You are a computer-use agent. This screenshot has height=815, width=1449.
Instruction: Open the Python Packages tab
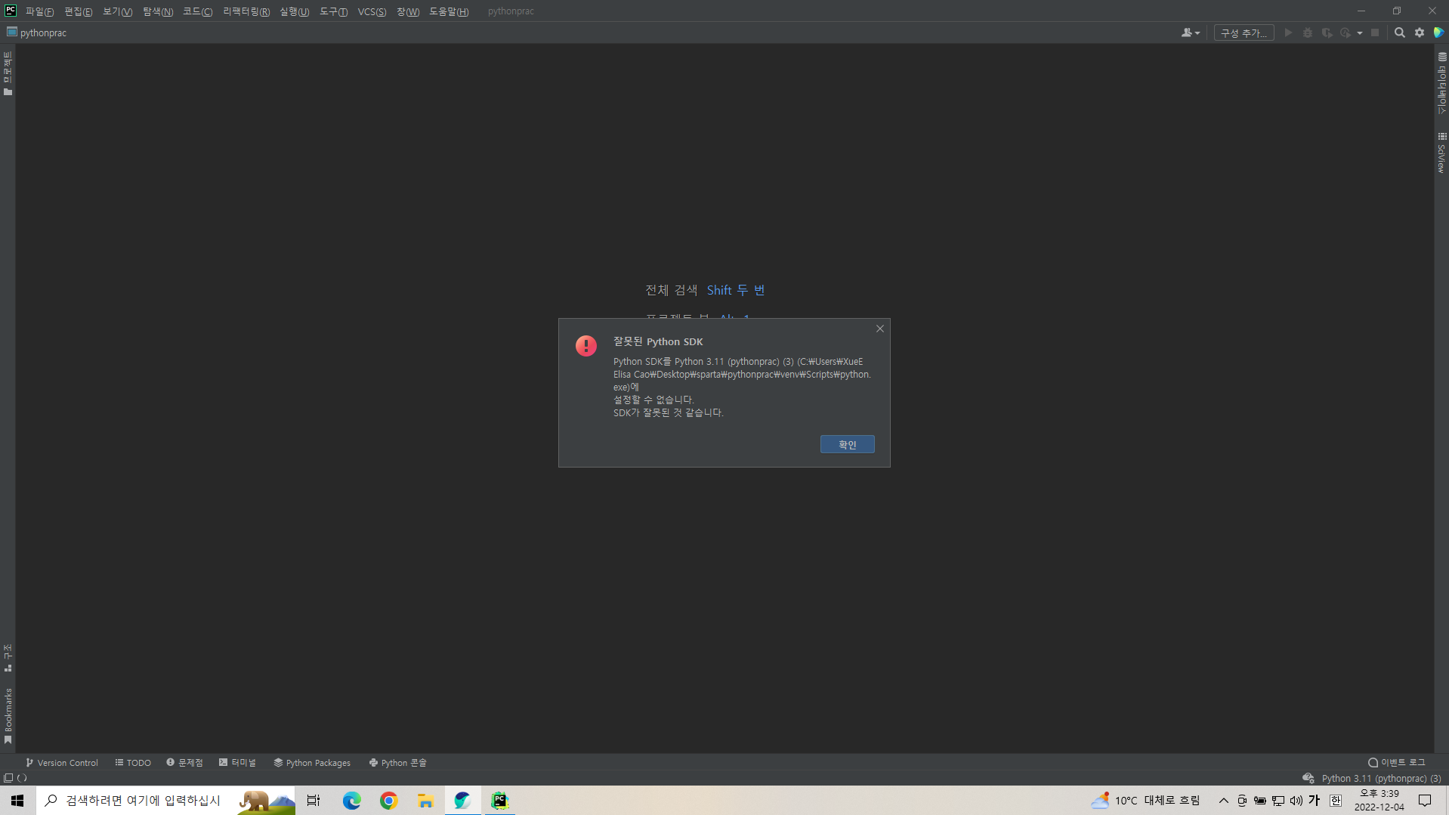(312, 763)
